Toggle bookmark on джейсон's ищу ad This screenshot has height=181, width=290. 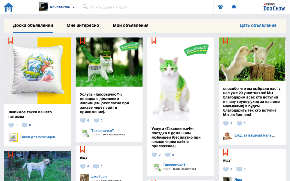(x=82, y=149)
